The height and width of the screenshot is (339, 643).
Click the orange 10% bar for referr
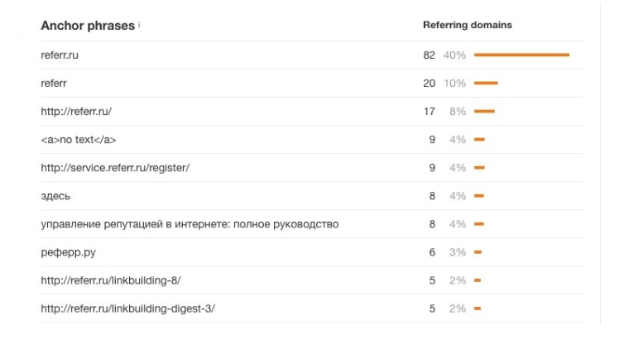[486, 84]
